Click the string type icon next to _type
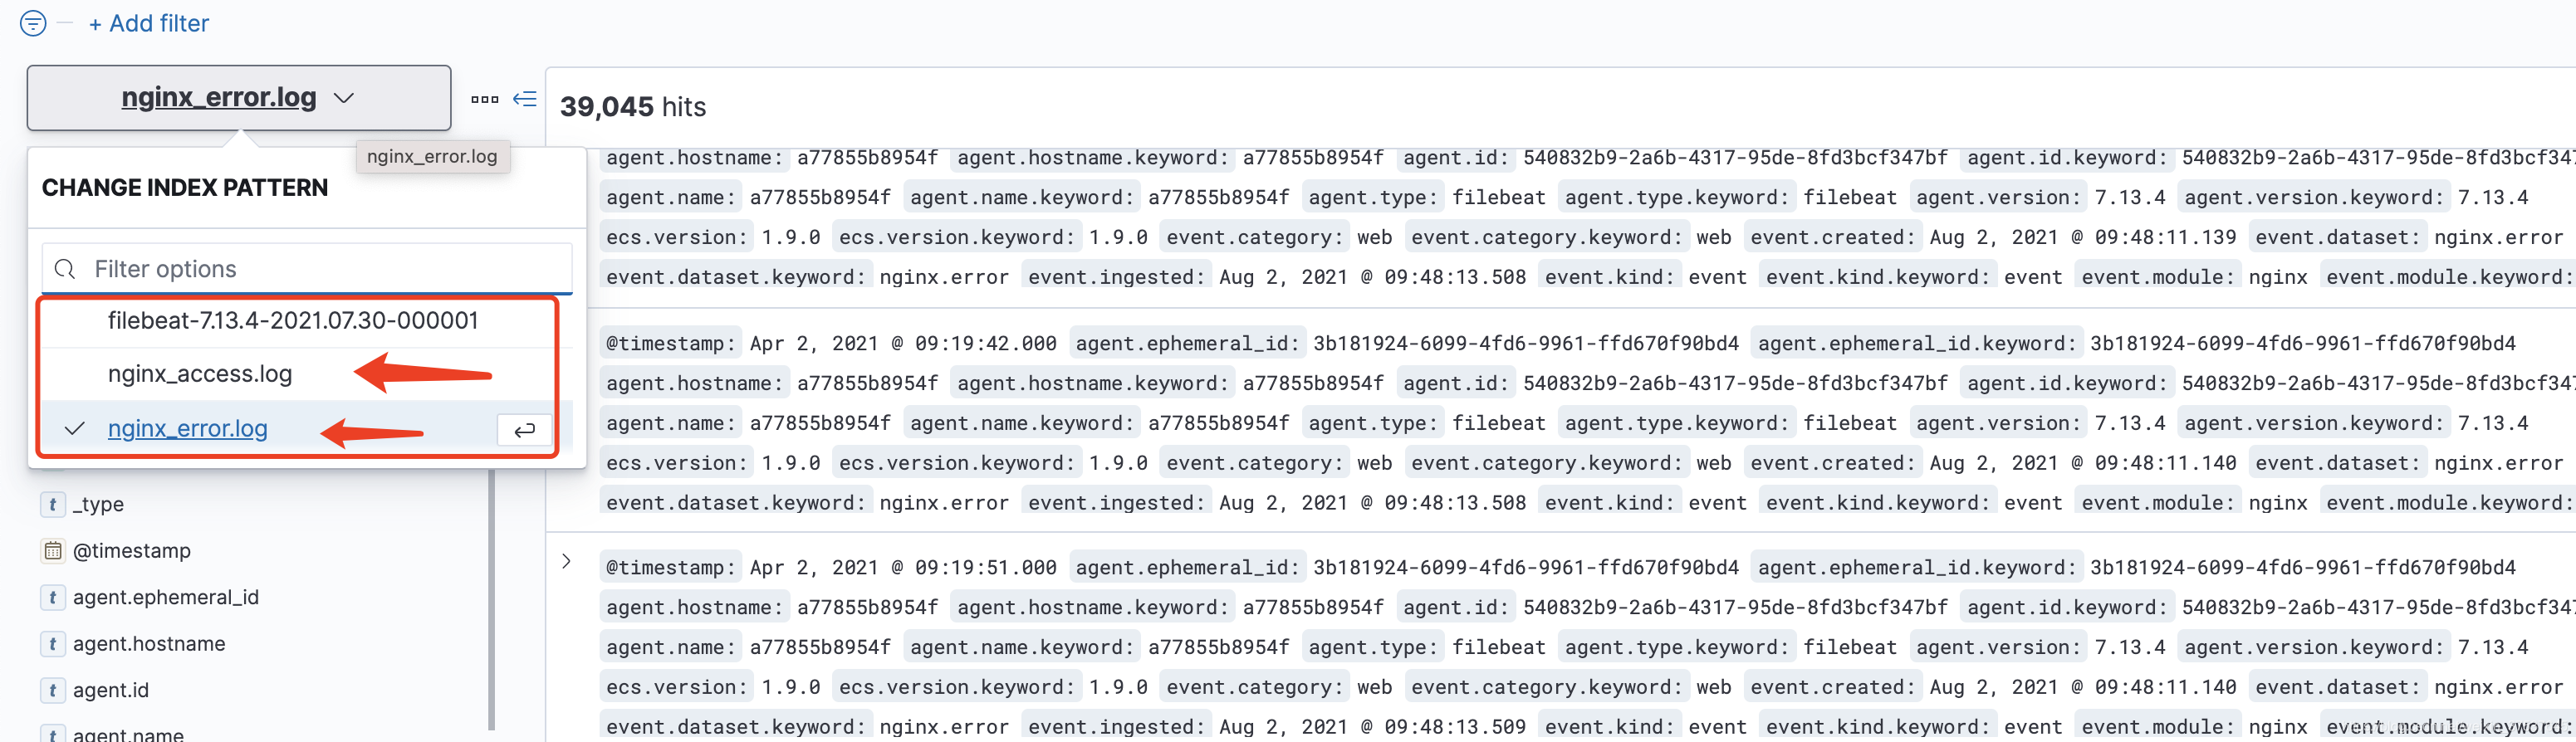The image size is (2576, 742). coord(52,505)
